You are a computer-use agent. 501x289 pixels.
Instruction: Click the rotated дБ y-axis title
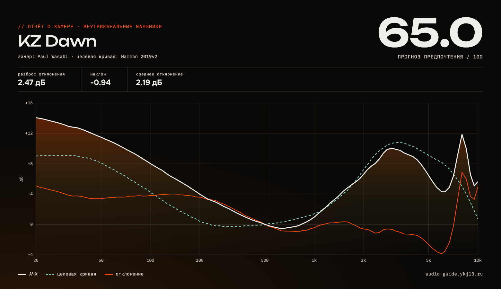21,179
